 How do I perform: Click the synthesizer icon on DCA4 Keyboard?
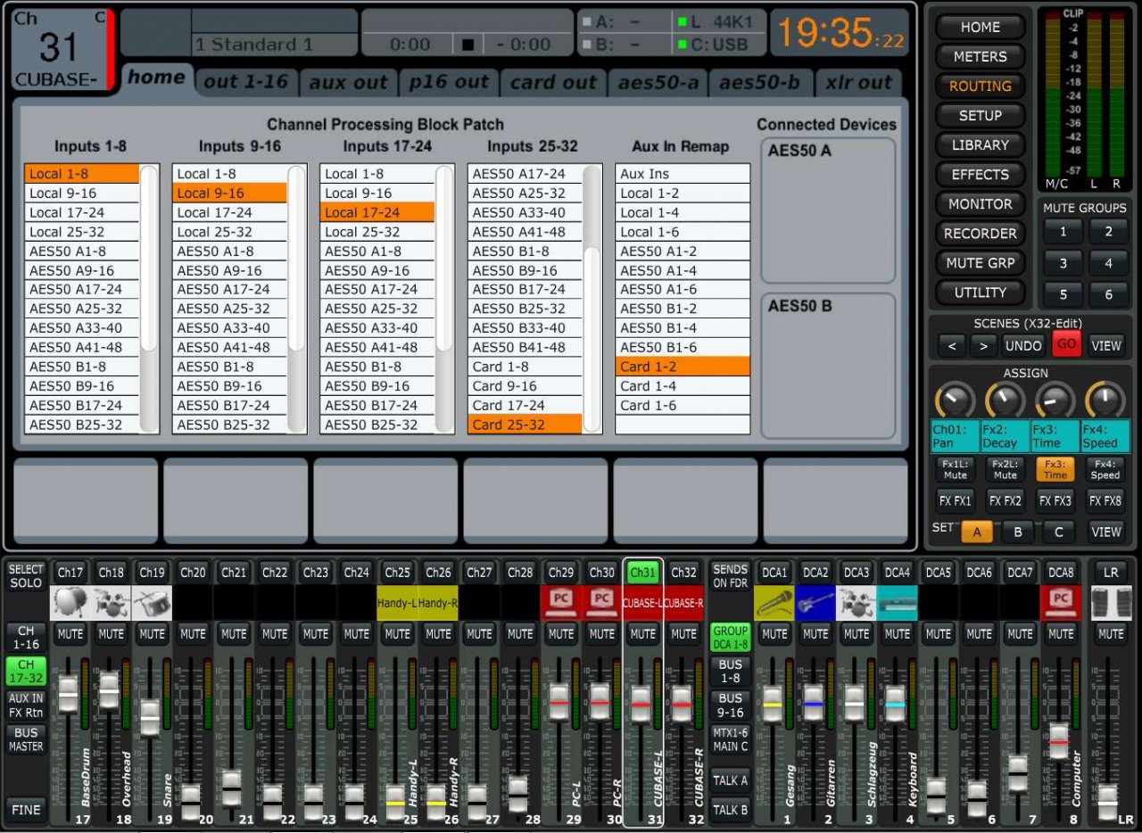coord(897,602)
